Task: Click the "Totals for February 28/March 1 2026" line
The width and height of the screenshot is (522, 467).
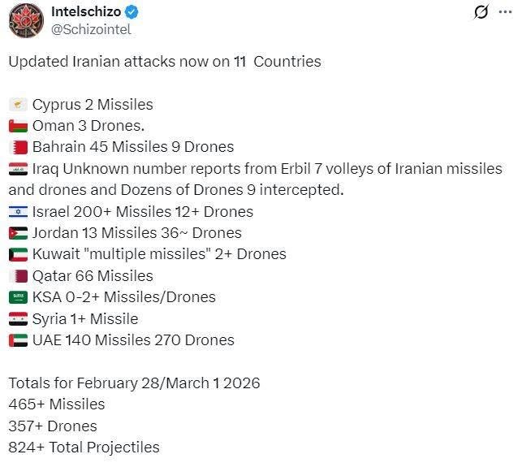Action: (134, 383)
